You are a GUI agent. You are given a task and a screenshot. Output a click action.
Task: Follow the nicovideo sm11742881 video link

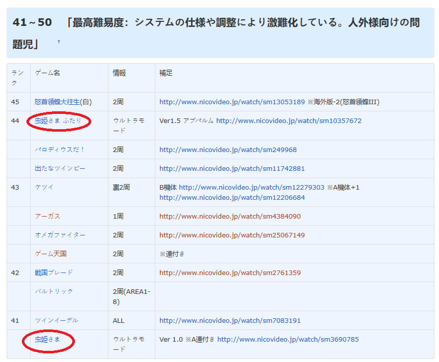[x=232, y=169]
